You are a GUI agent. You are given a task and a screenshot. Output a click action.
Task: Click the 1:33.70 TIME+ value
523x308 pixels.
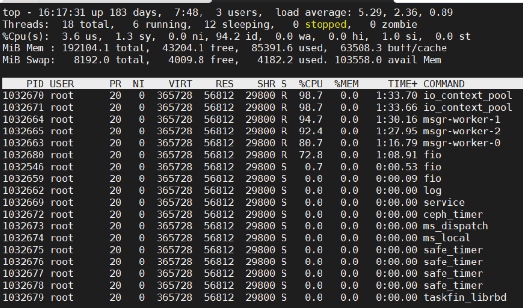click(397, 95)
